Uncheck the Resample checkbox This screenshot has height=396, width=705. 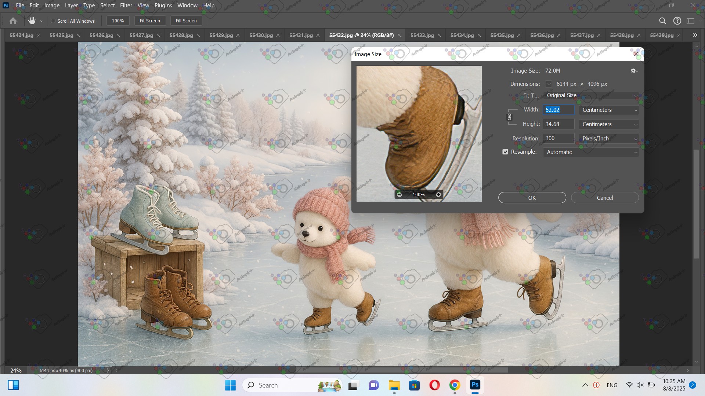pos(505,152)
